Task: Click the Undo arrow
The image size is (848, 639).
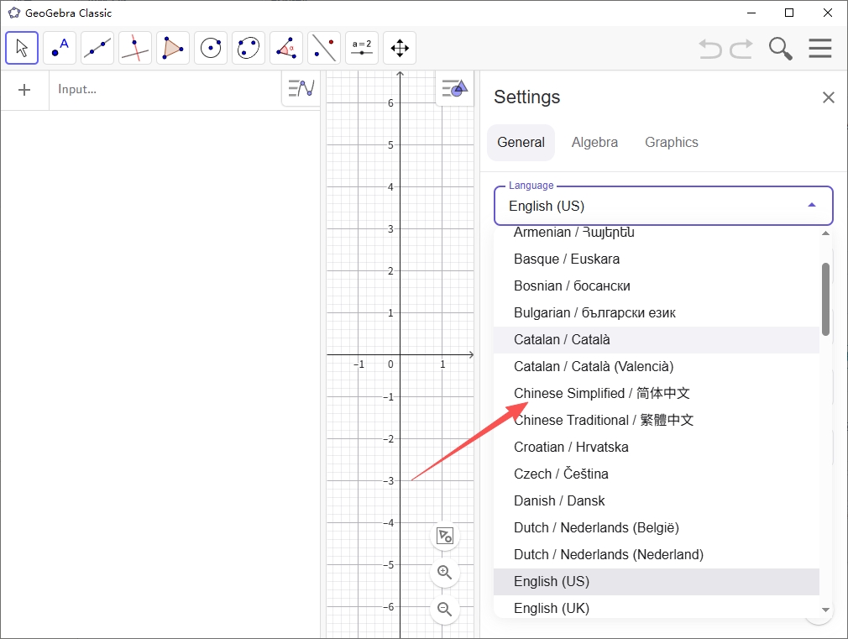Action: 710,49
